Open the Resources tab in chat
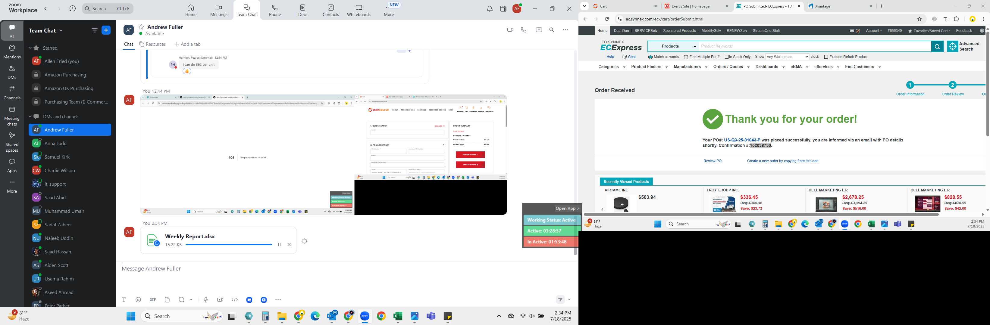The height and width of the screenshot is (325, 990). coord(152,44)
